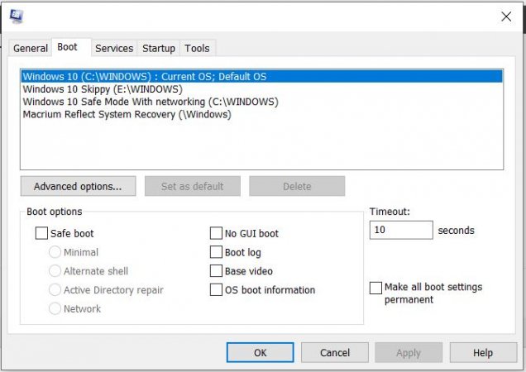Select the Windows 10 Skippy (E:\WINDOWS) entry
The height and width of the screenshot is (372, 526).
tap(261, 89)
